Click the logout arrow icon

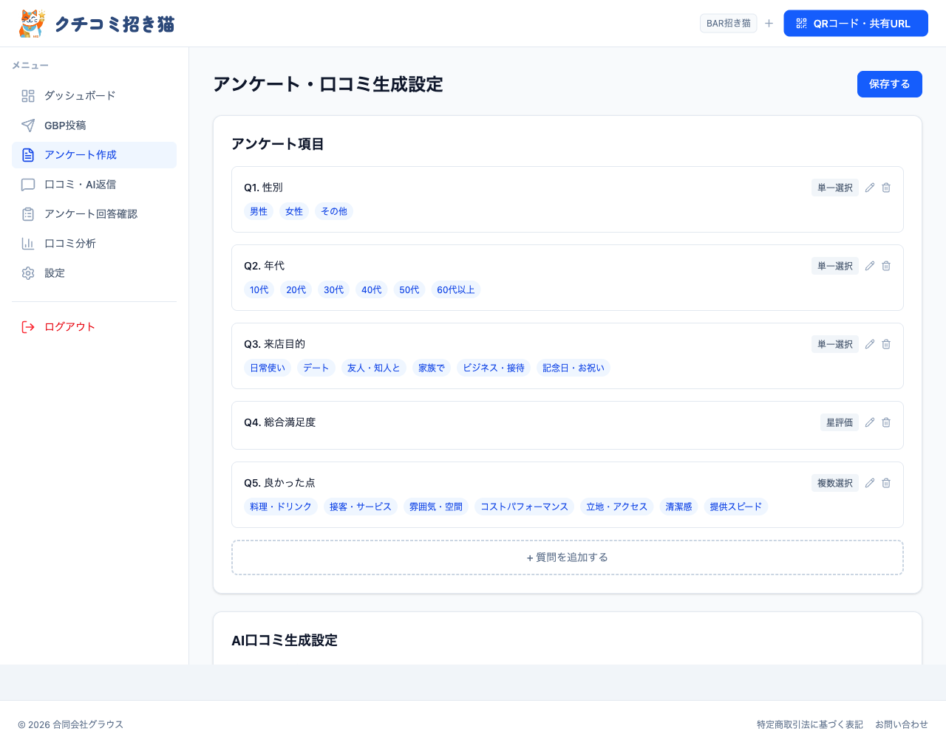27,326
